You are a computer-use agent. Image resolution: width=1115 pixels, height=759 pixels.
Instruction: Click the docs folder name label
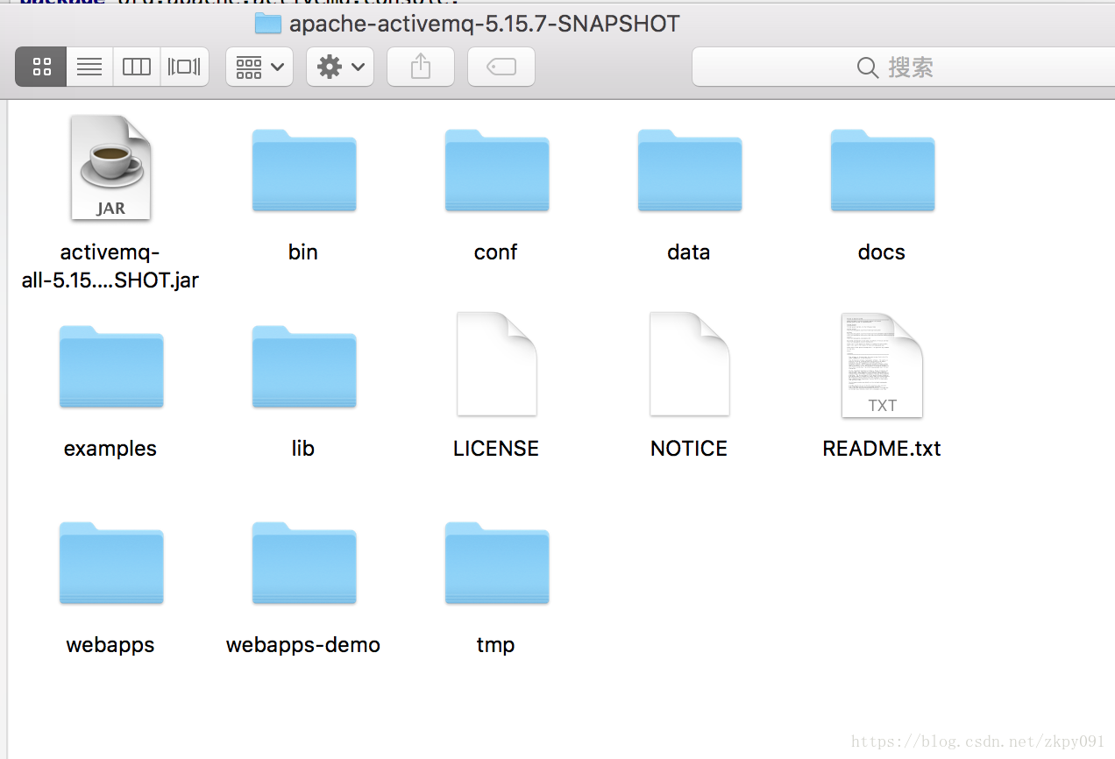pos(882,252)
